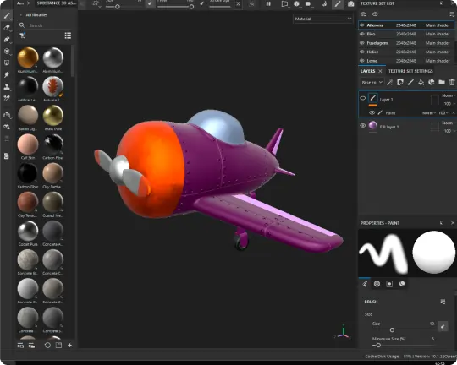Add a new paint layer
Screen dimensions: 457x365
(410, 82)
